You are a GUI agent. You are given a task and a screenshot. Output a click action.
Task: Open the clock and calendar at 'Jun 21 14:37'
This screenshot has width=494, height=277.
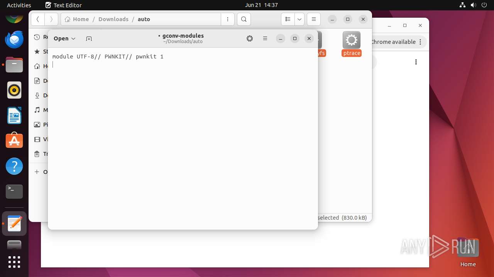261,5
